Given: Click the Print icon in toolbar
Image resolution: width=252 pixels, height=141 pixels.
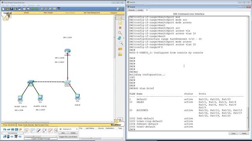Looking at the screenshot, I should click(x=15, y=9).
